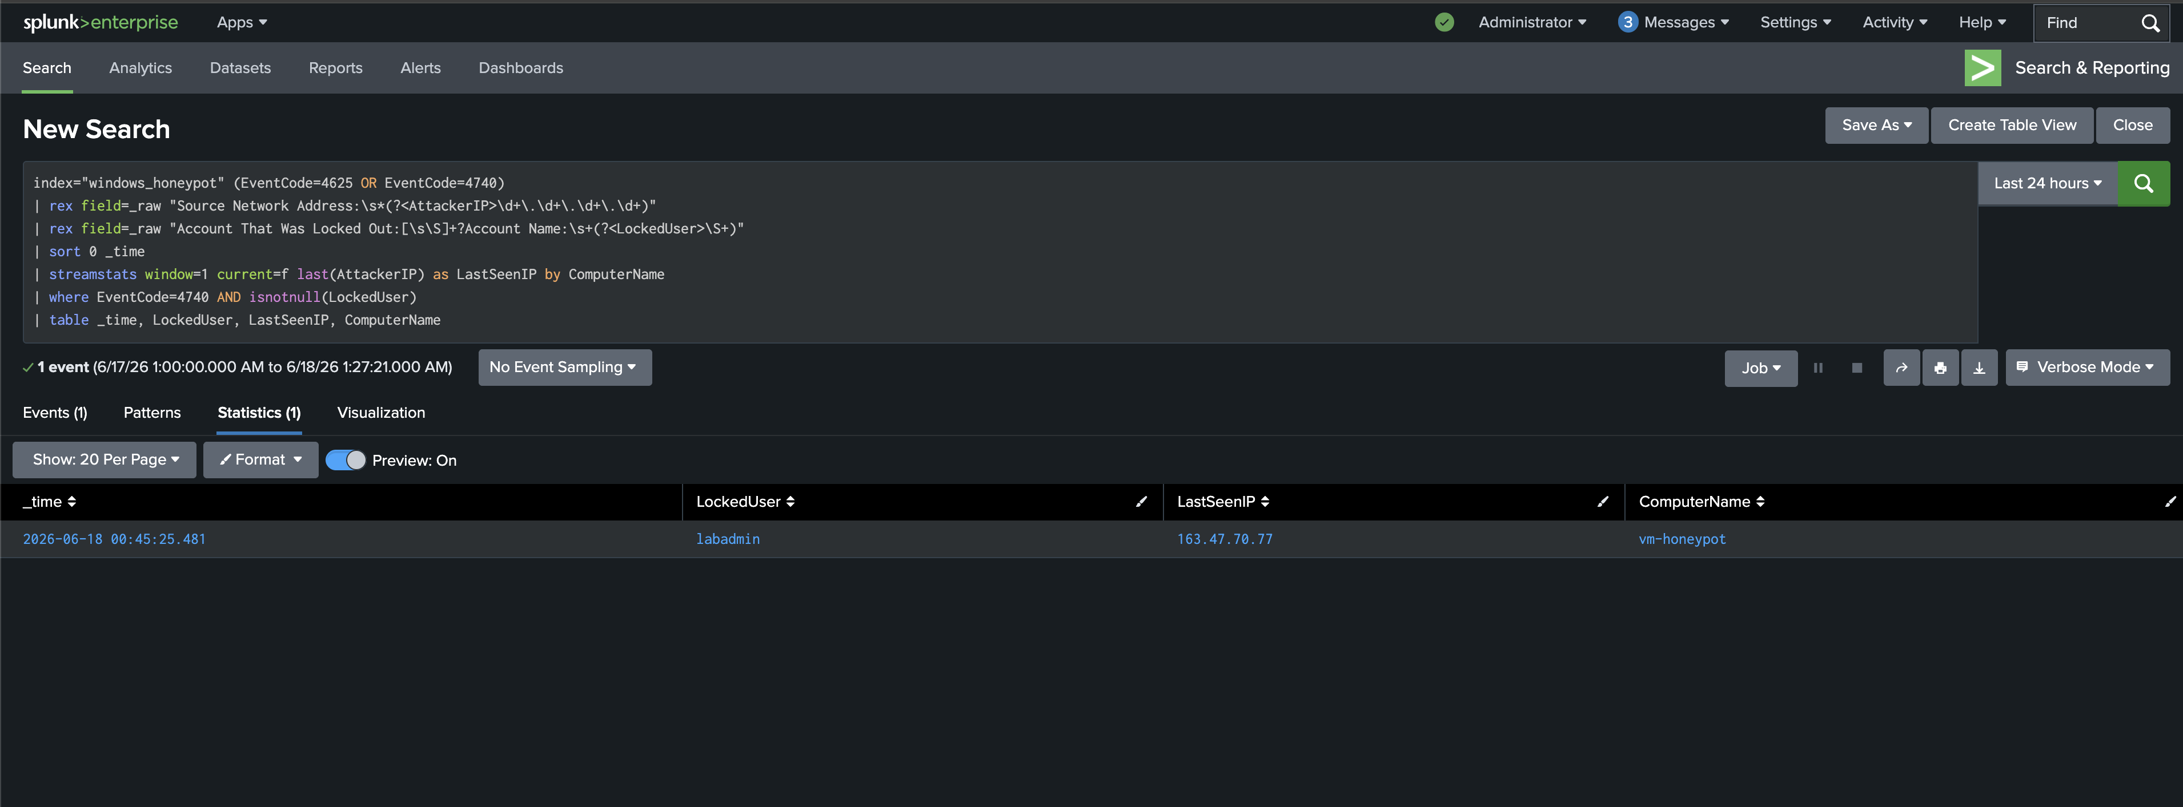The height and width of the screenshot is (807, 2183).
Task: Click the Close button
Action: pyautogui.click(x=2132, y=126)
